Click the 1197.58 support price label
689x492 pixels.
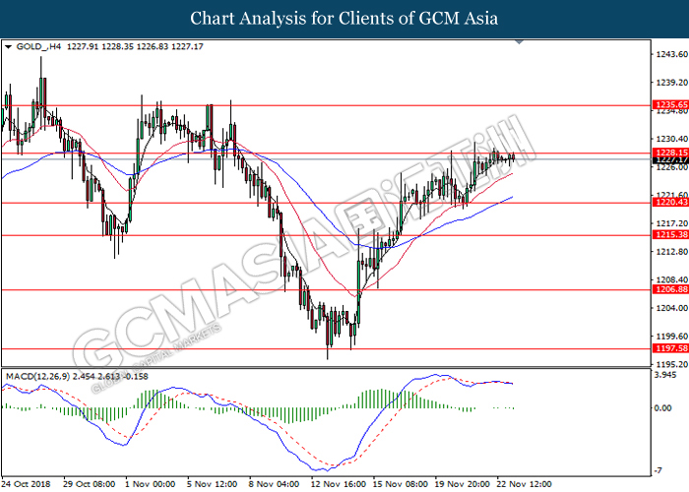[x=670, y=348]
